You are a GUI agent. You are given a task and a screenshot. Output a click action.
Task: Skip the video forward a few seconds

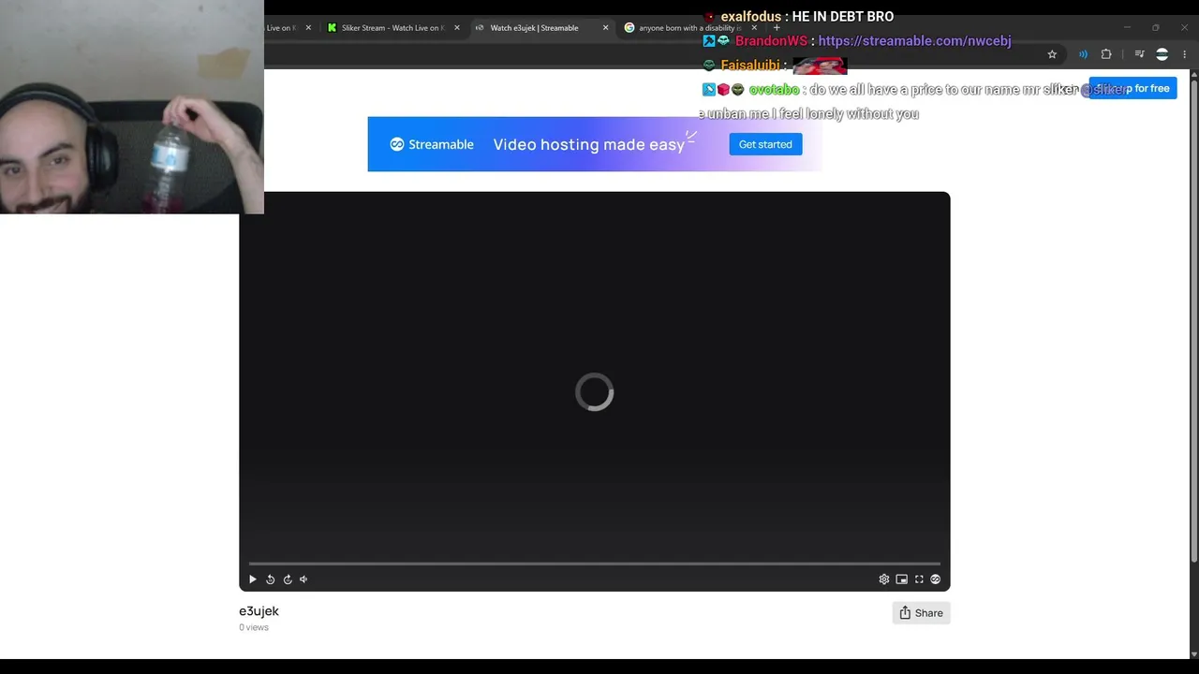pos(288,579)
